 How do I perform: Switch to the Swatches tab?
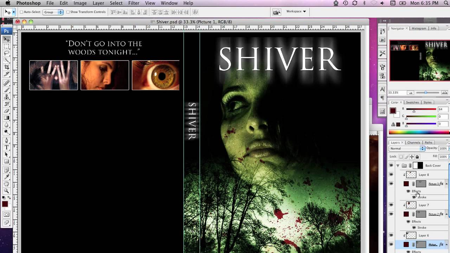(x=412, y=102)
